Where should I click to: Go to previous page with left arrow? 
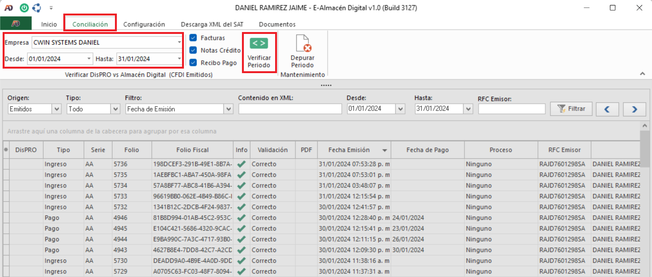607,109
